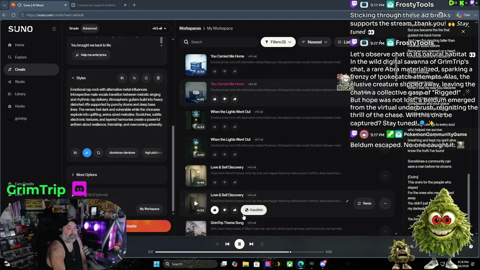Refresh suggested style tags
This screenshot has height=270, width=480.
(98, 153)
